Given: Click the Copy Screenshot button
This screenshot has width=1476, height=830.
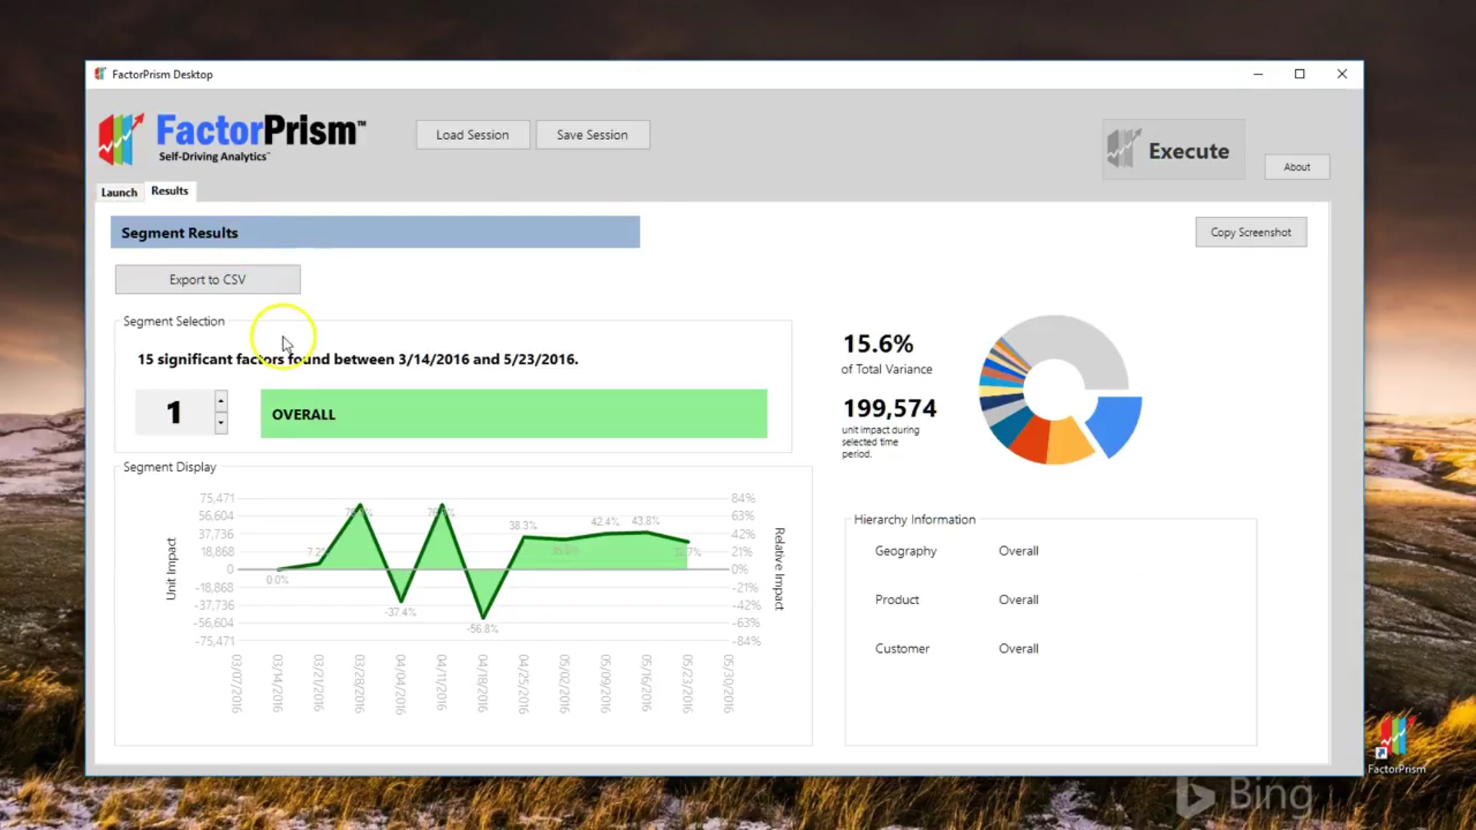Looking at the screenshot, I should pyautogui.click(x=1250, y=232).
